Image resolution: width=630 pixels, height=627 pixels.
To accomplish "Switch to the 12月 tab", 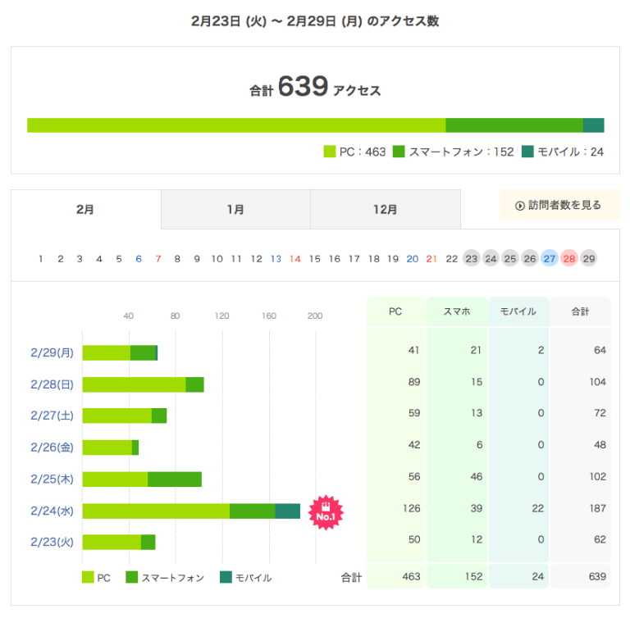I will [386, 209].
